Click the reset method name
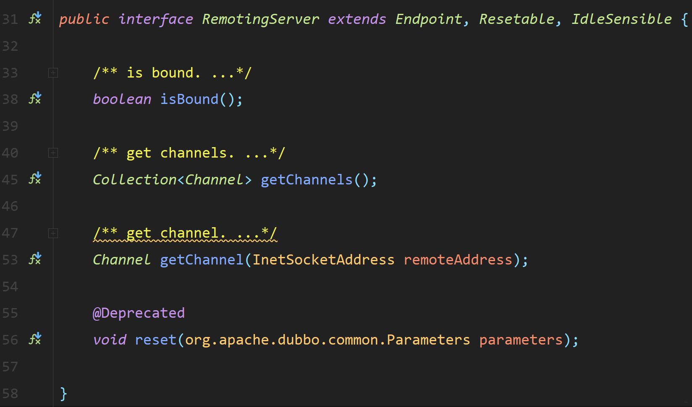Screen dimensions: 692x407 pos(155,340)
